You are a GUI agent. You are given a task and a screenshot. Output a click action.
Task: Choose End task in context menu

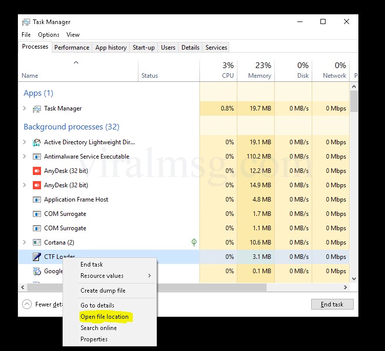(x=92, y=265)
